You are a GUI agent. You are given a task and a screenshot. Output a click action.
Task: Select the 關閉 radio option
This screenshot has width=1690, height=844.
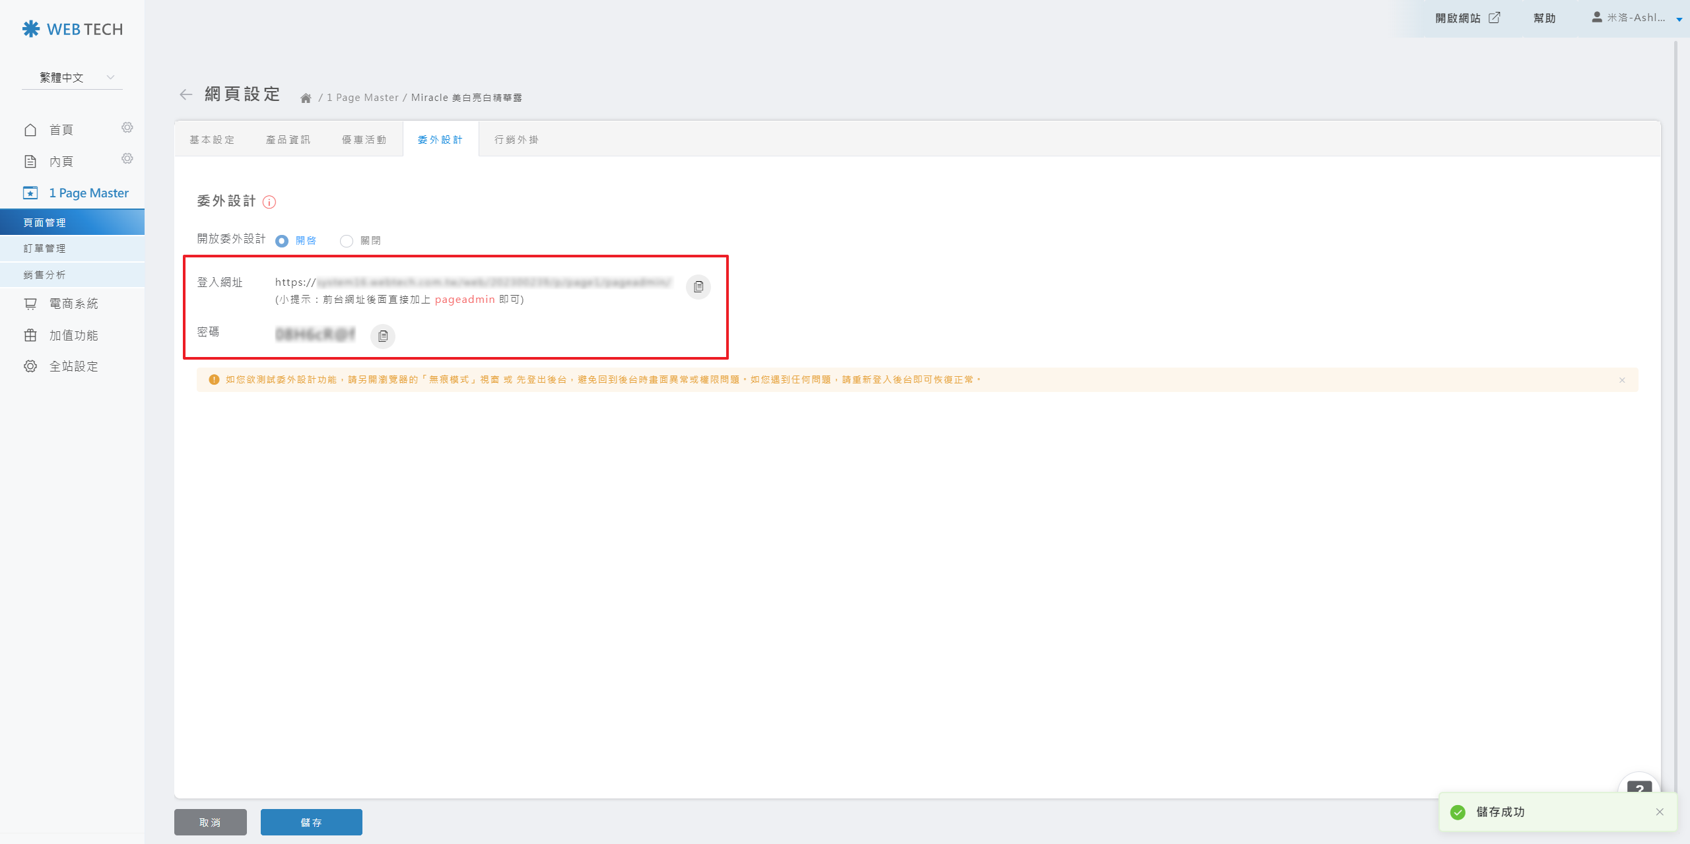pos(347,241)
